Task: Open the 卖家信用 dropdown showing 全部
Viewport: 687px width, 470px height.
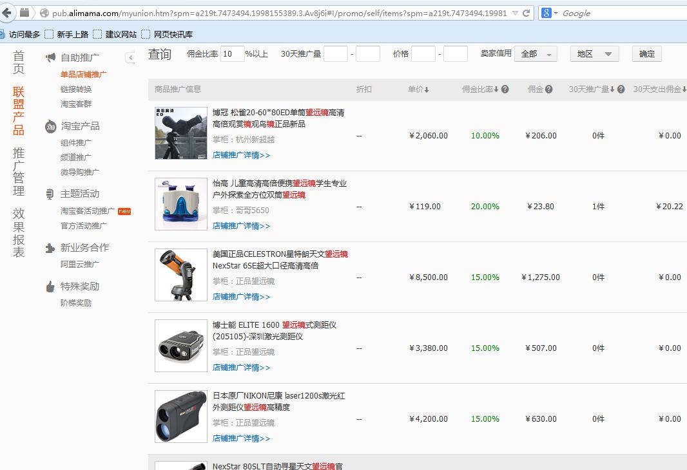Action: 536,54
